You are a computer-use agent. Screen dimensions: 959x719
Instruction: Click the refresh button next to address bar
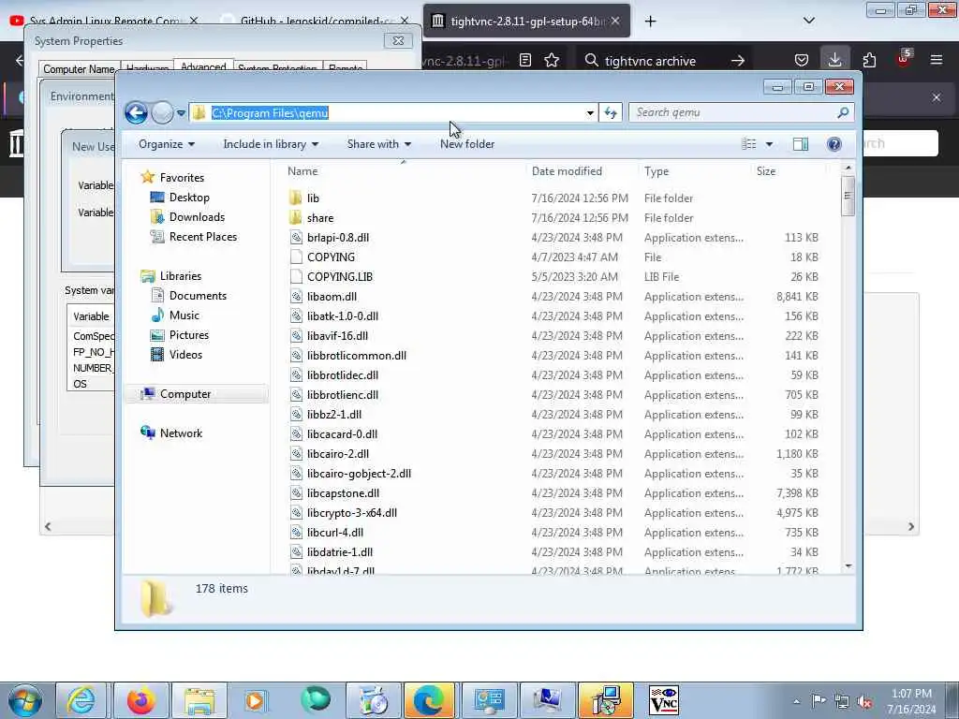pos(611,112)
